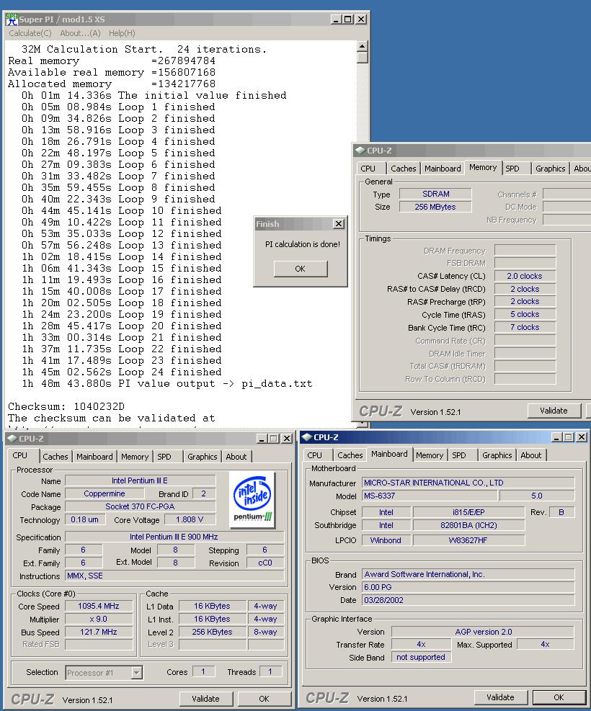591x711 pixels.
Task: Maximize the CPU-Z CPU window
Action: (275, 439)
